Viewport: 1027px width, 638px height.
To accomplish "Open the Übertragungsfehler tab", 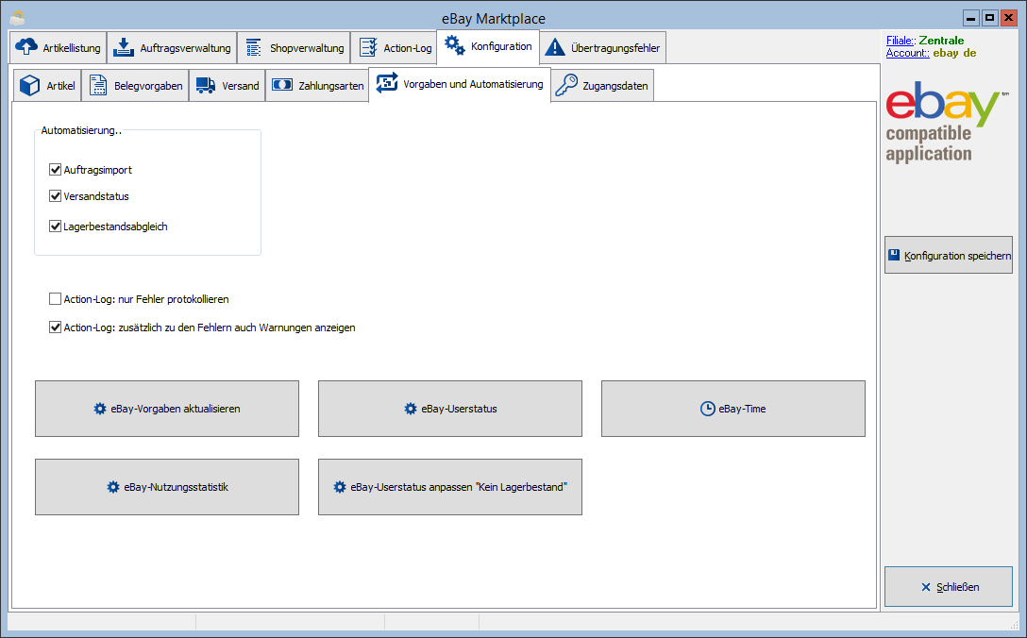I will coord(602,48).
